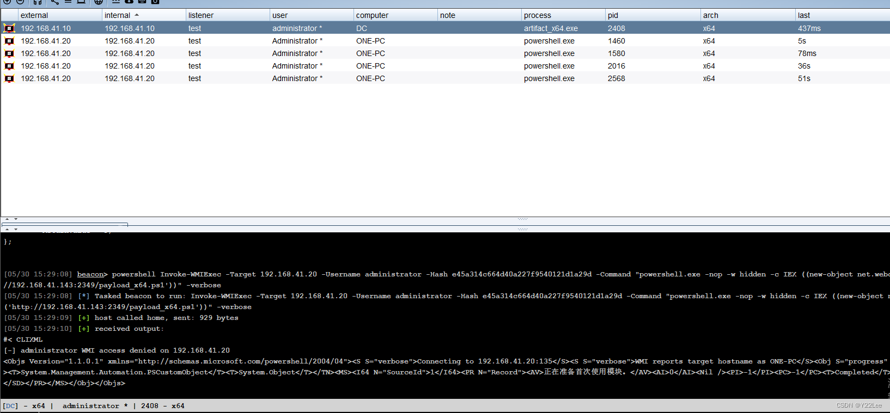Select the beacon icon for pid 1580

(9, 53)
